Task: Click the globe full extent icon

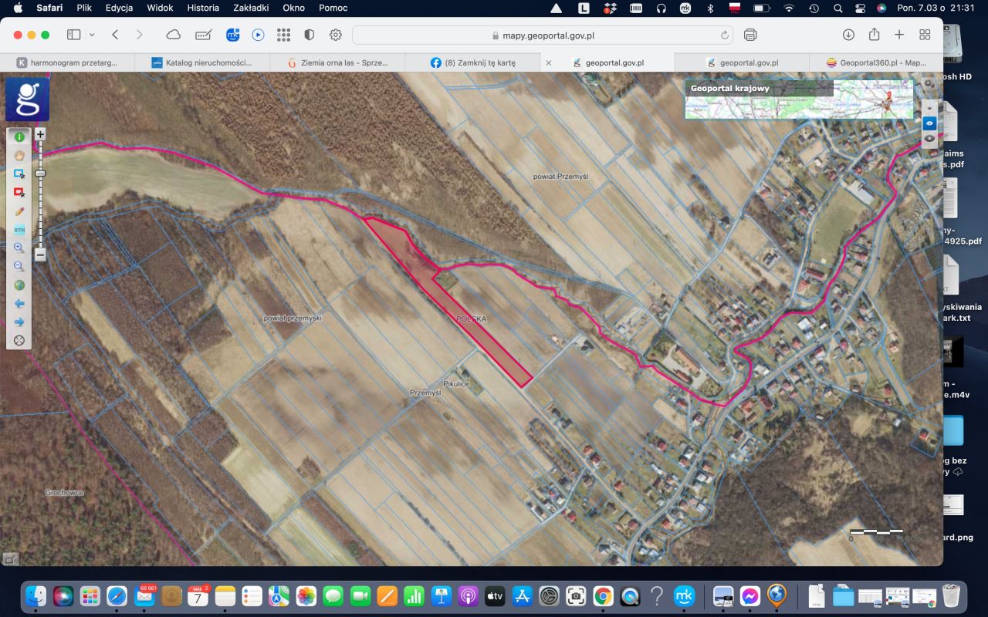Action: click(19, 285)
